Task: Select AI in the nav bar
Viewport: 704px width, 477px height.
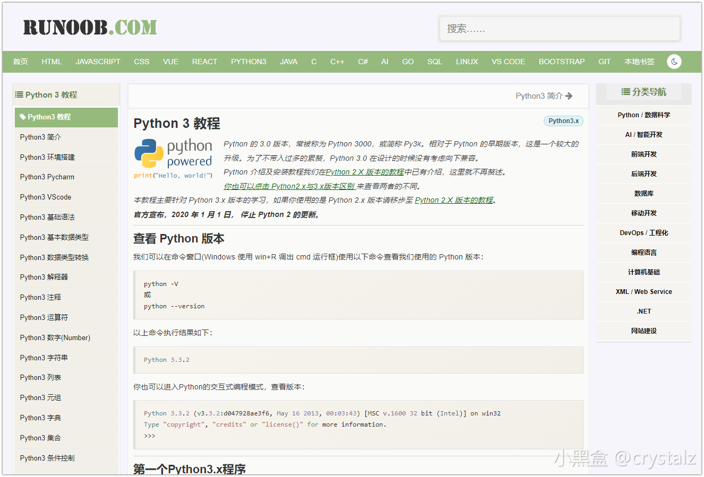Action: (385, 62)
